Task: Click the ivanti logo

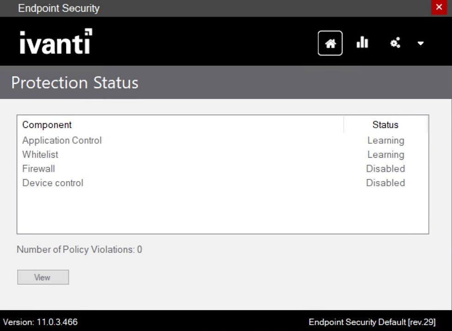Action: point(56,41)
